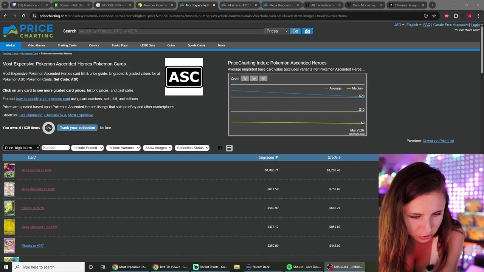The width and height of the screenshot is (484, 272).
Task: Sort by the Ungraded column header
Action: pyautogui.click(x=268, y=157)
